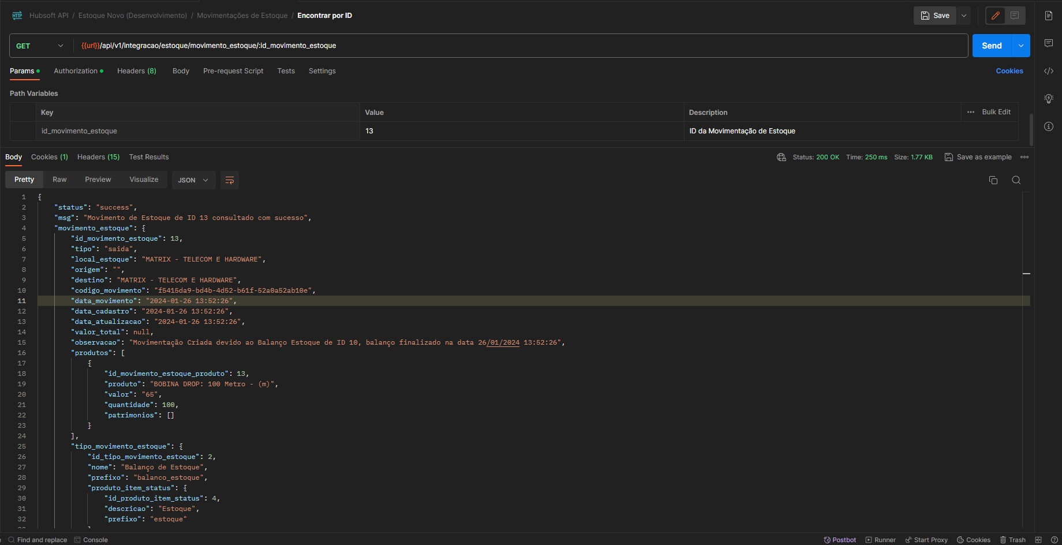Image resolution: width=1062 pixels, height=545 pixels.
Task: Click the id_movimento_estoque key cell
Action: tap(197, 131)
